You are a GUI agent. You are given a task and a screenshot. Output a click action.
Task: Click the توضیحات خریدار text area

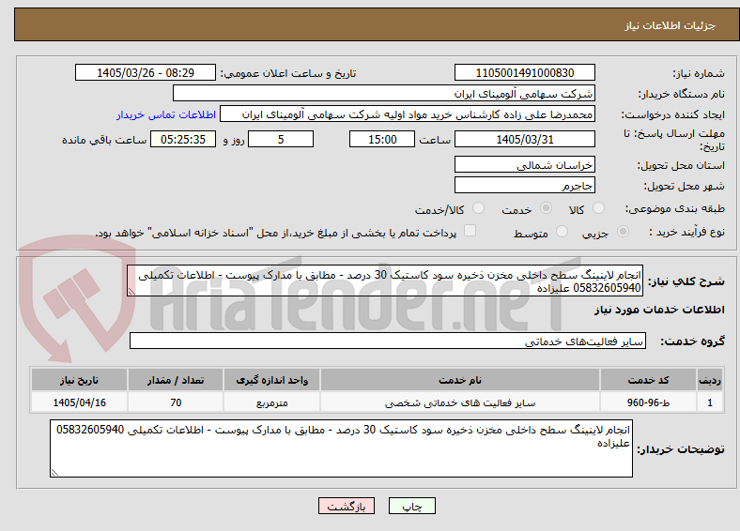pyautogui.click(x=341, y=448)
